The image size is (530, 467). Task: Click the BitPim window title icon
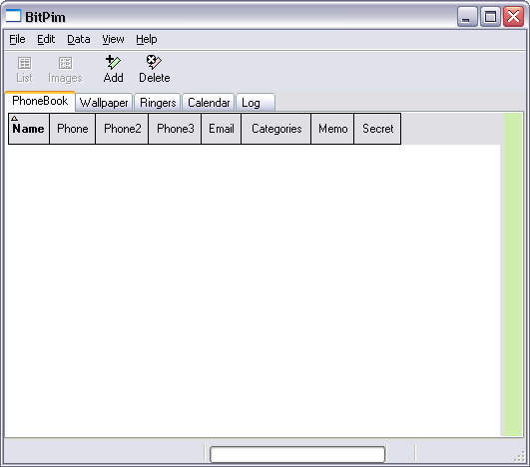pos(13,16)
